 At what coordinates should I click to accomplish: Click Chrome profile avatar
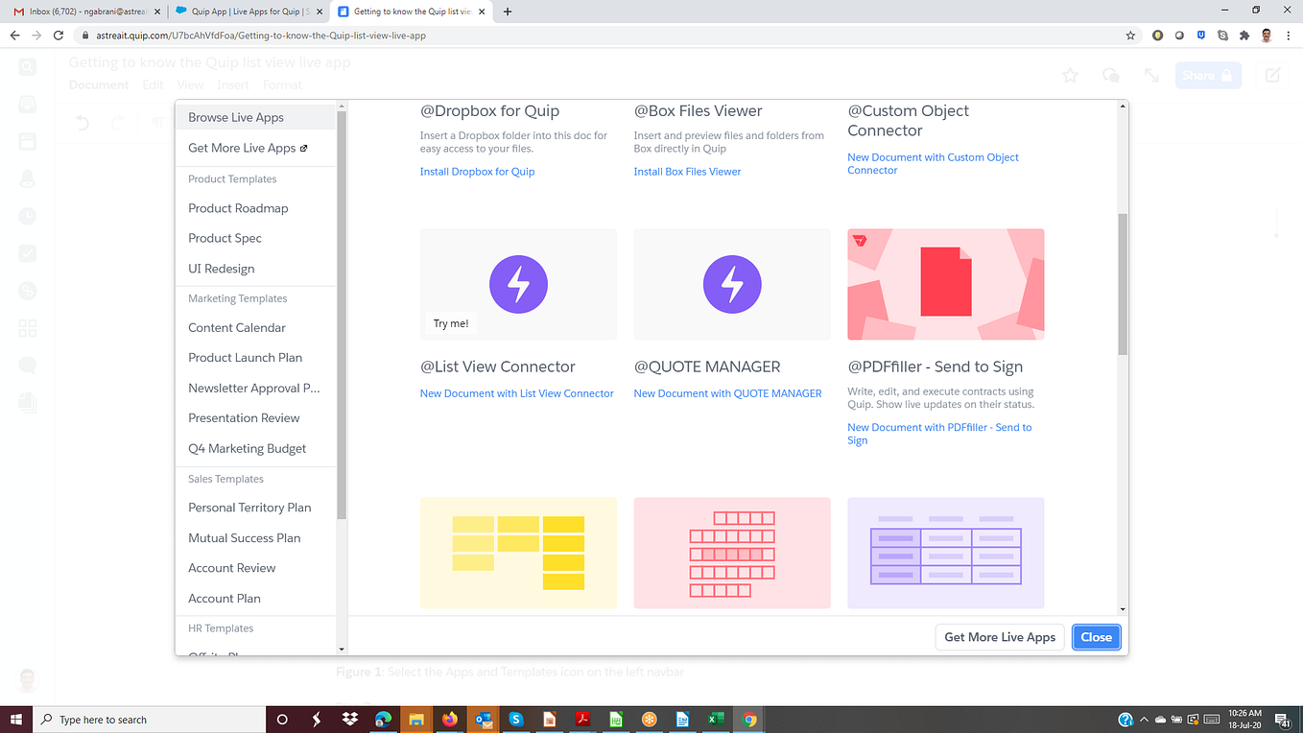(x=1267, y=35)
